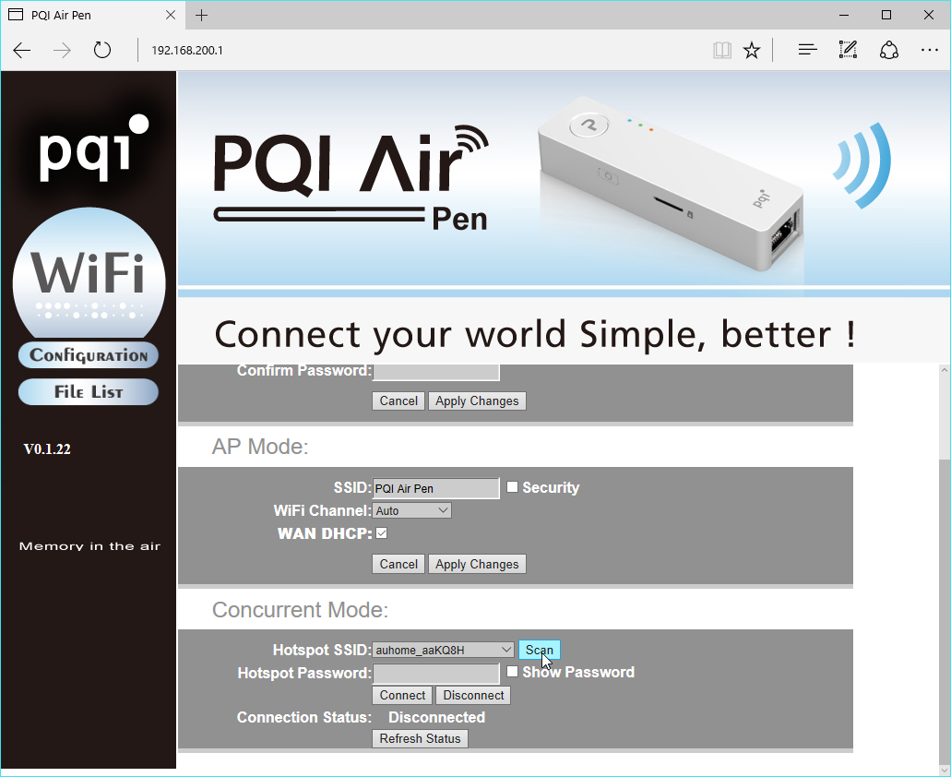
Task: Click the forward navigation arrow
Action: click(x=62, y=51)
